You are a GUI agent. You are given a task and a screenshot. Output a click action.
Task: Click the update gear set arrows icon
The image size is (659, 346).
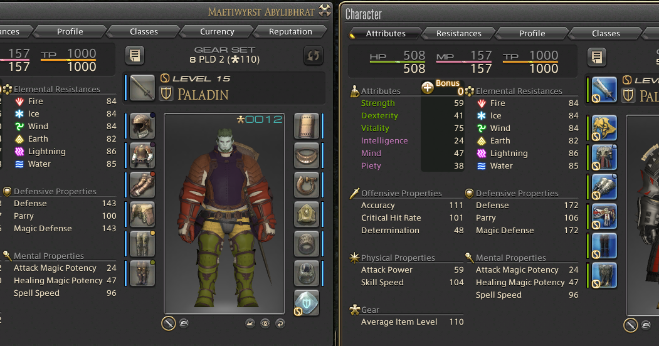(313, 55)
